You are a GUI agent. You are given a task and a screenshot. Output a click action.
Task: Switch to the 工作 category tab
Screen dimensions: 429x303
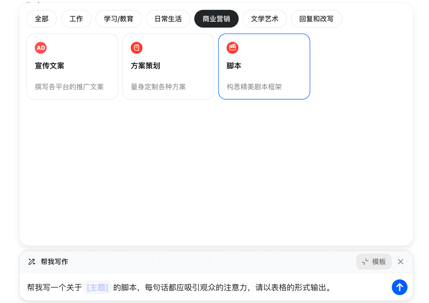[x=76, y=19]
